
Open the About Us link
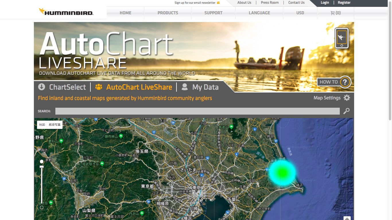[x=244, y=3]
